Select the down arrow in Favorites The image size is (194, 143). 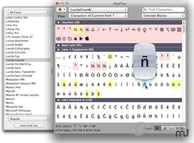coord(121,29)
